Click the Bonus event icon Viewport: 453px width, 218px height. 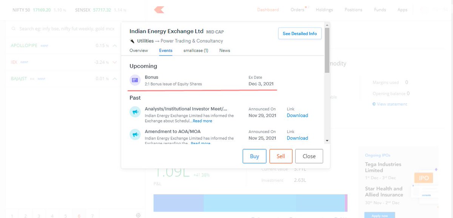135,80
